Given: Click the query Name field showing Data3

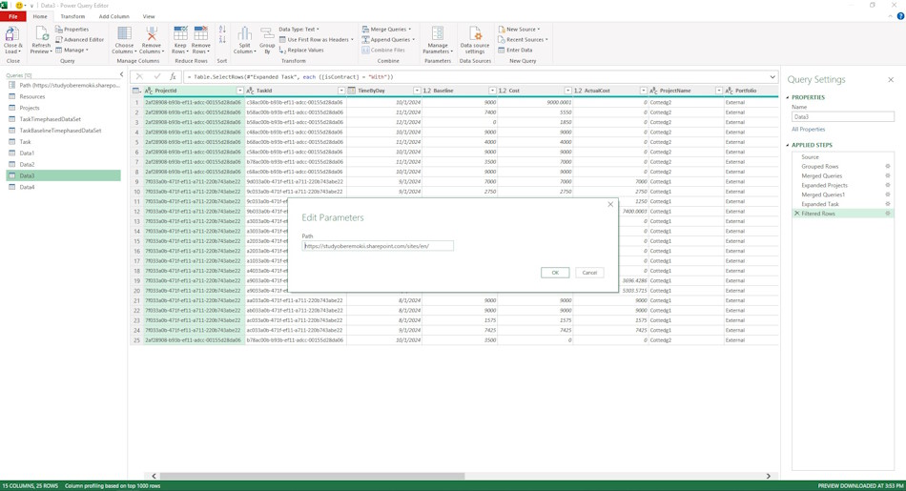Looking at the screenshot, I should 842,116.
